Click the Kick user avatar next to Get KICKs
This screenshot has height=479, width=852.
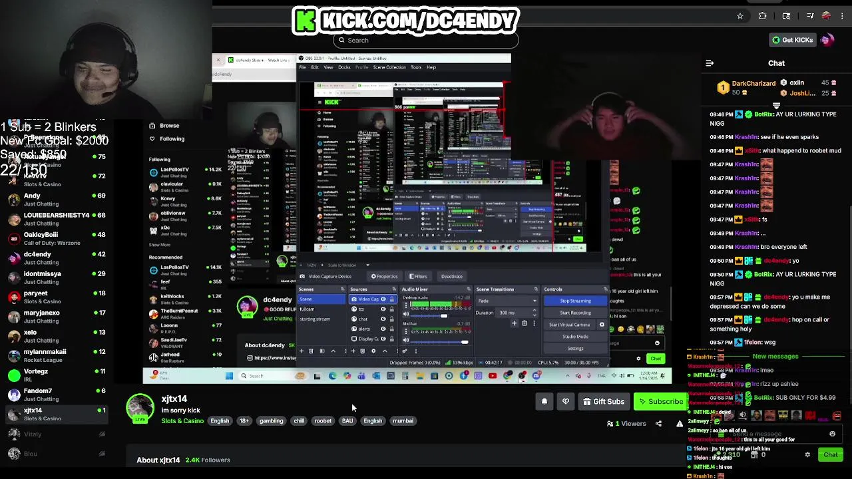(x=827, y=40)
